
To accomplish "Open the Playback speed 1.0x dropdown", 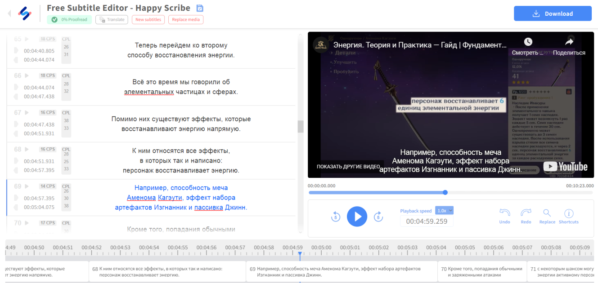I will (x=445, y=210).
